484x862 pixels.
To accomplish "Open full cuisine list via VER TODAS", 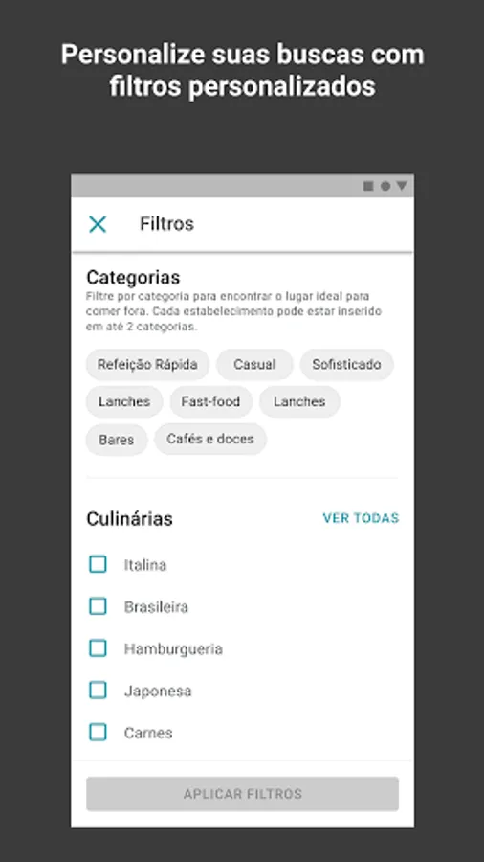I will tap(361, 518).
